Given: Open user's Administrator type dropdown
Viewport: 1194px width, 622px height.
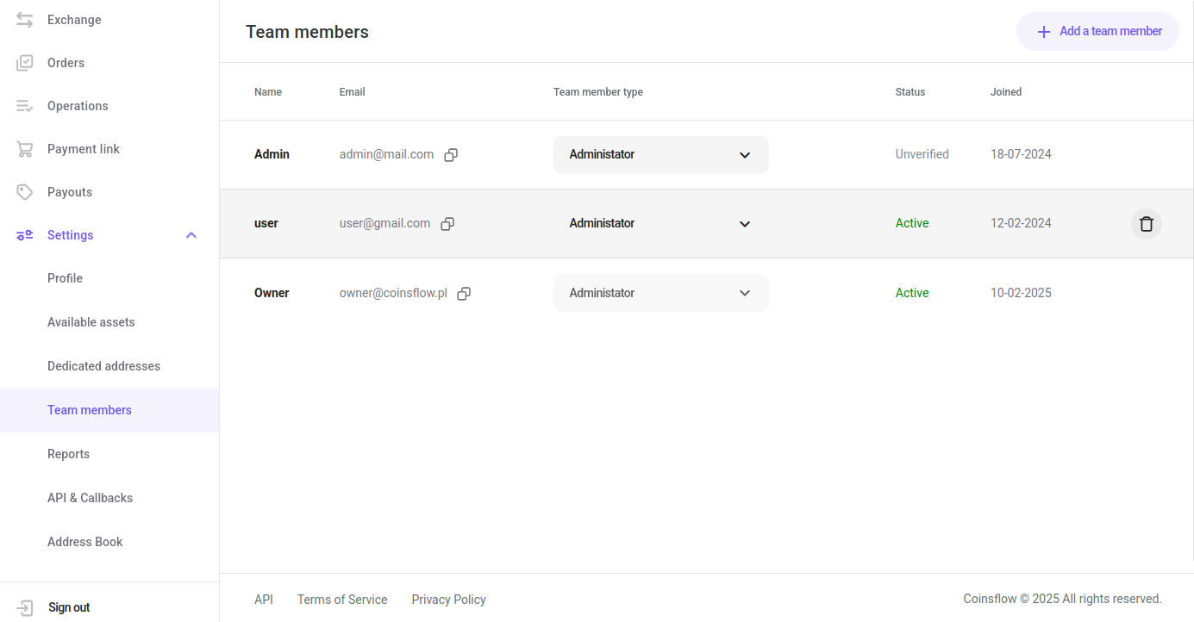Looking at the screenshot, I should coord(660,224).
